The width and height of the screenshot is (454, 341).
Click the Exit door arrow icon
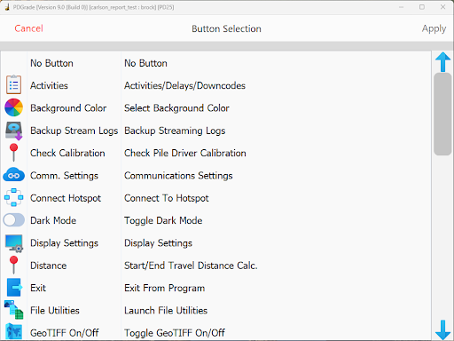point(14,288)
